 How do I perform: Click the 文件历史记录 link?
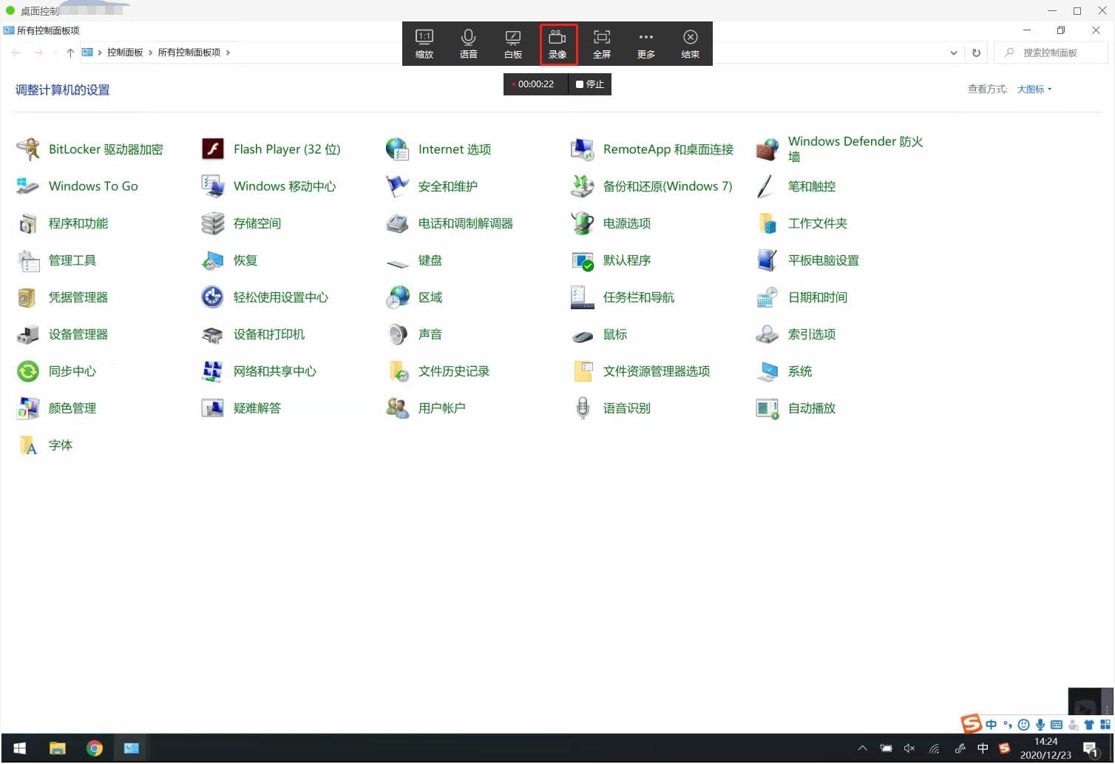454,371
